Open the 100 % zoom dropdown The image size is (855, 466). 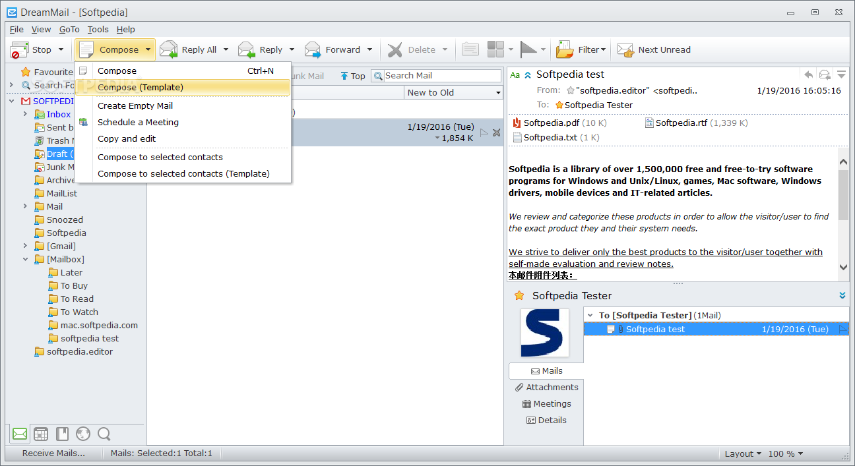[786, 453]
